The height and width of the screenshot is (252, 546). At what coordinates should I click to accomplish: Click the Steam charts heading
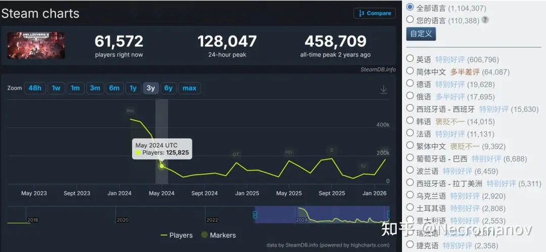(x=40, y=13)
